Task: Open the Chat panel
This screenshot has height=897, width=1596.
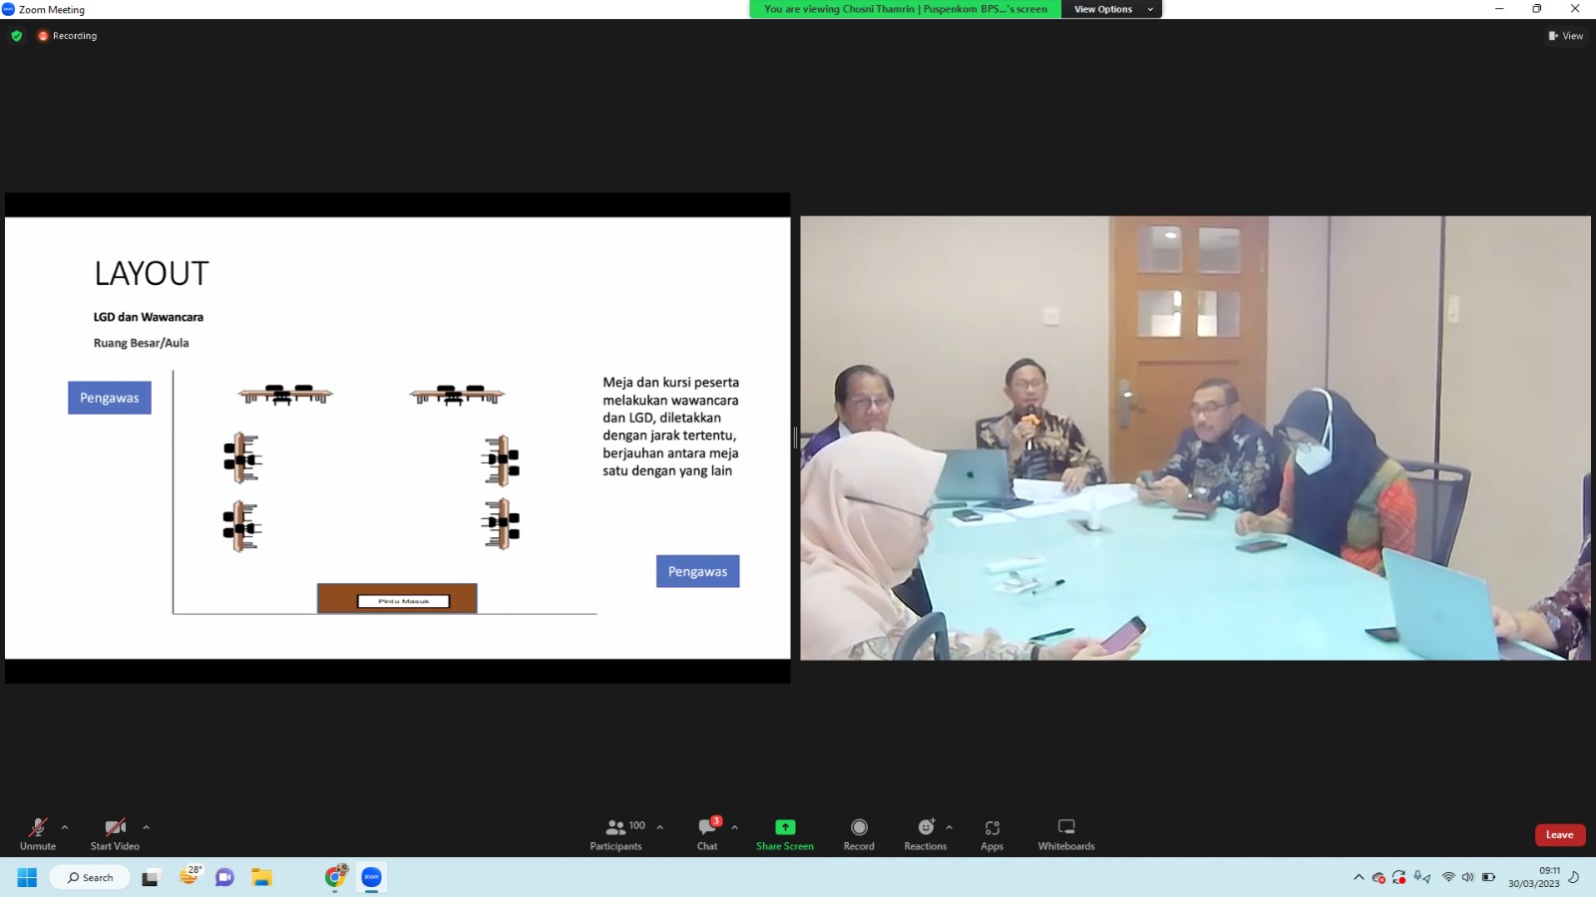Action: point(707,833)
